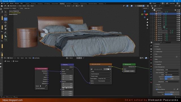181x102 pixels.
Task: Expand the Film panel
Action: [x=154, y=54]
